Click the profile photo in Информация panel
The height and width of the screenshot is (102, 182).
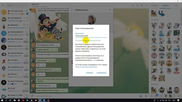tap(92, 20)
